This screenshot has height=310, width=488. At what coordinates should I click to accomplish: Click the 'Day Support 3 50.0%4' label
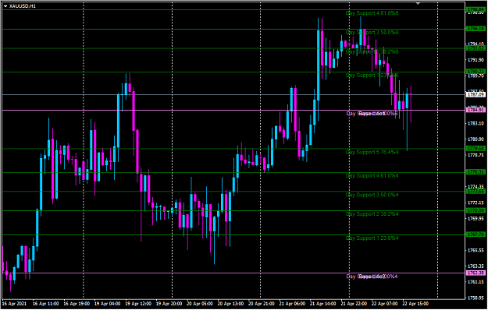[x=372, y=195]
